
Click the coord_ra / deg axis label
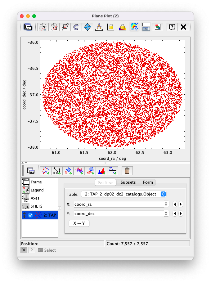[x=112, y=159]
